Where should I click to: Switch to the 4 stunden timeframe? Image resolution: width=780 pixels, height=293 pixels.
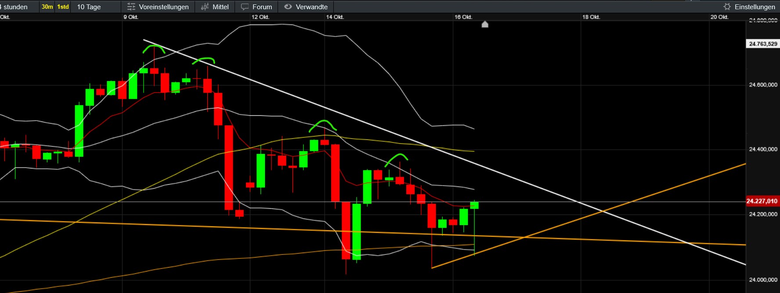(14, 7)
